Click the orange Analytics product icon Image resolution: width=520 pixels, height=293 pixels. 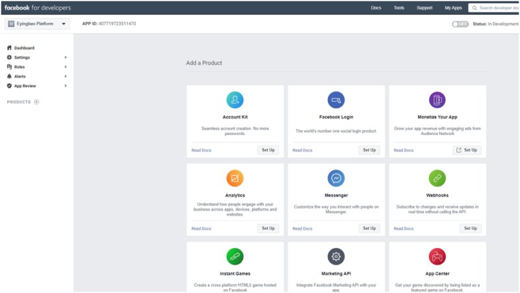(235, 178)
